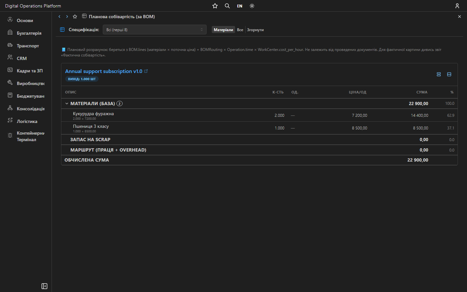The image size is (467, 292).
Task: Collapse the МАТЕРІАЛИ (БАЗА) group
Action: pyautogui.click(x=67, y=103)
